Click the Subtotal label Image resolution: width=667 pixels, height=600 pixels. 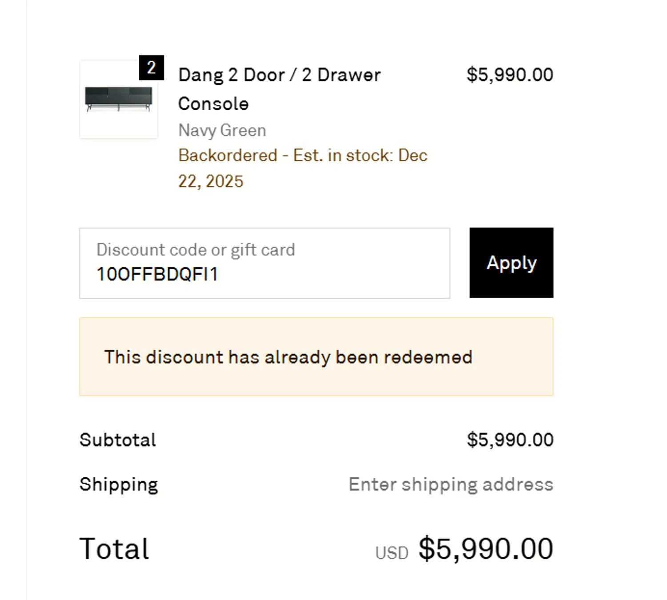(118, 440)
